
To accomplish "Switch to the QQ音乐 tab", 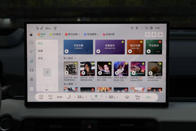I will pos(55,34).
